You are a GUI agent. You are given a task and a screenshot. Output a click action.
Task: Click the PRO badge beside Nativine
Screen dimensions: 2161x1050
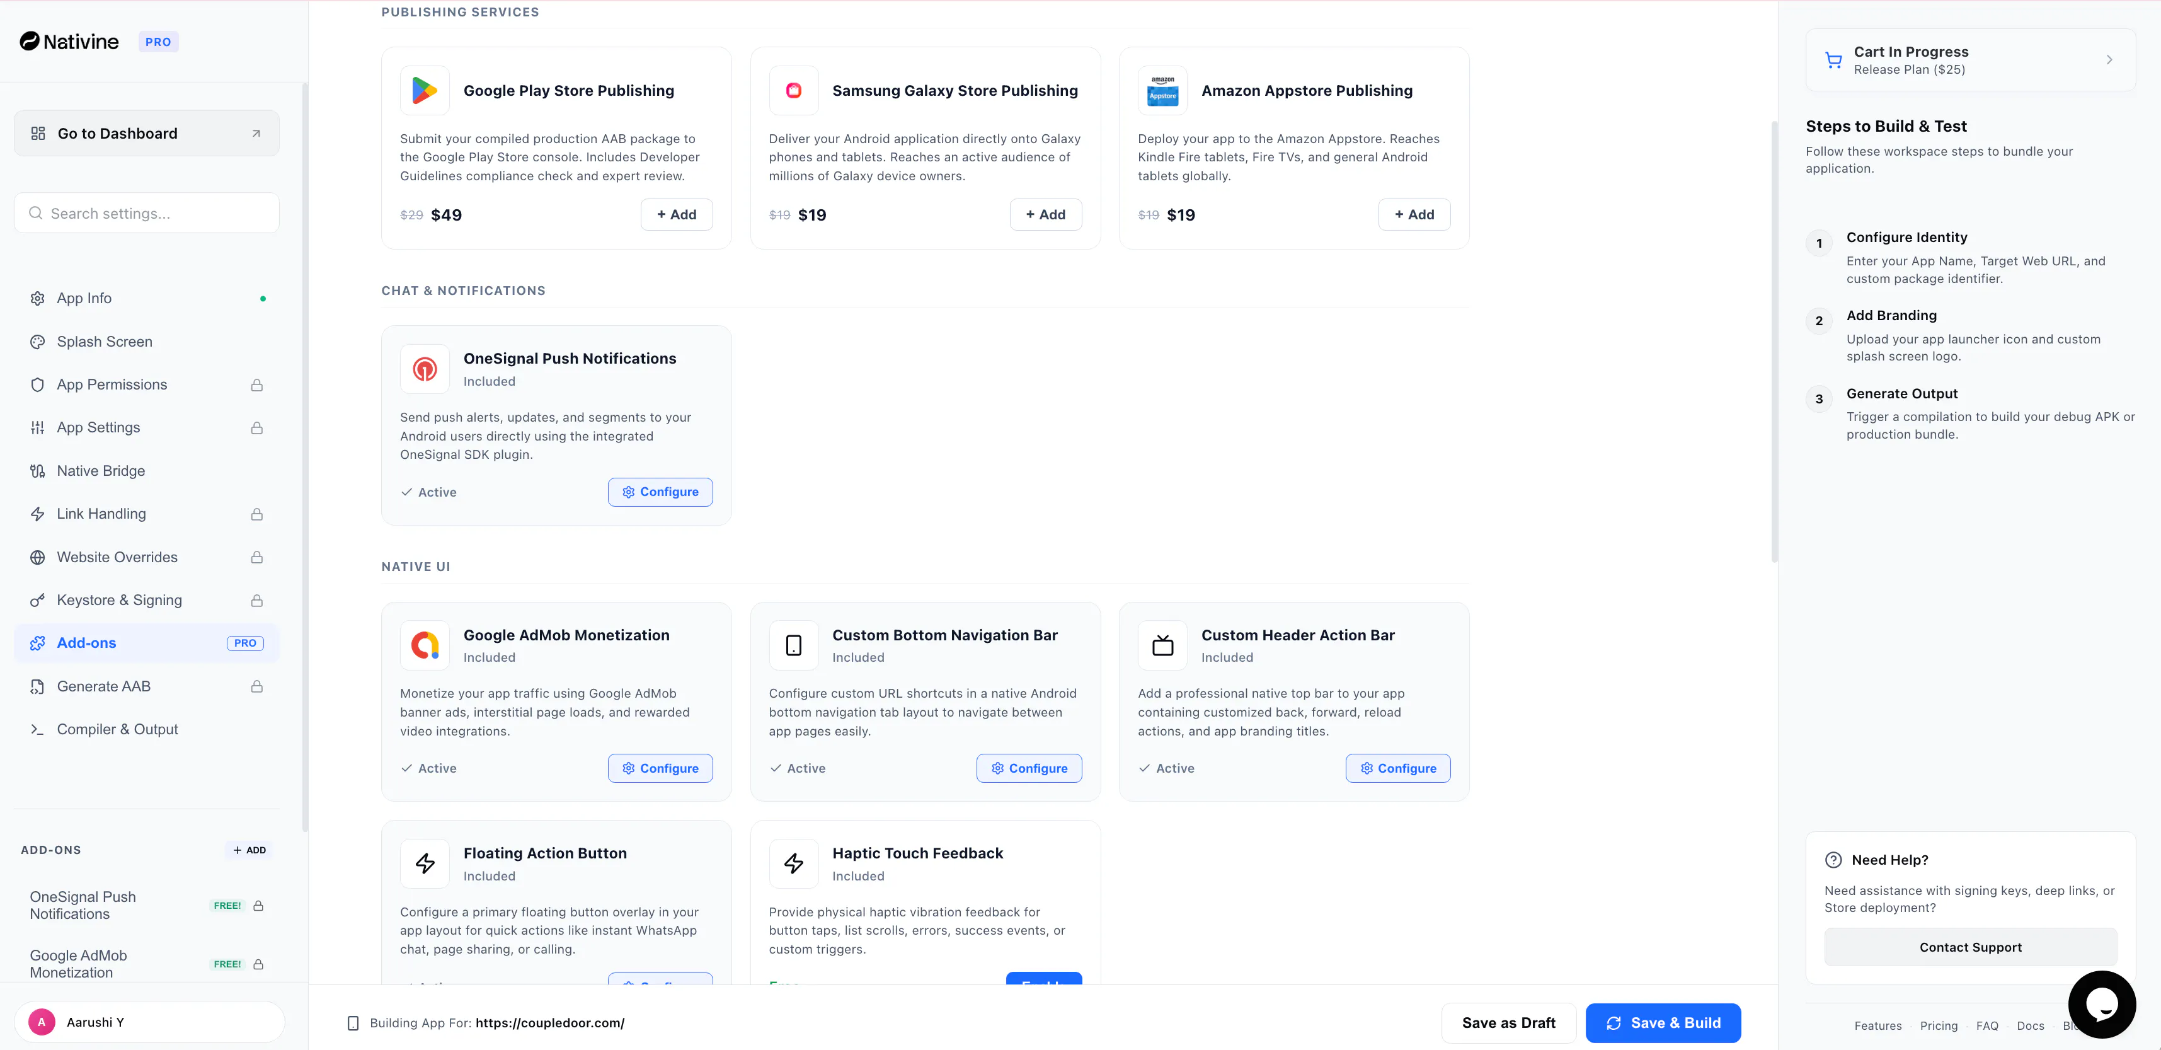[x=159, y=42]
